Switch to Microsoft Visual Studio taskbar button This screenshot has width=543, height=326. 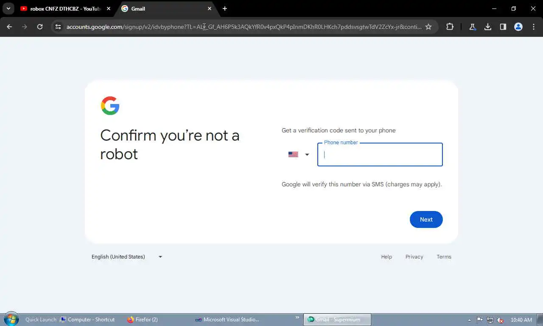point(227,320)
